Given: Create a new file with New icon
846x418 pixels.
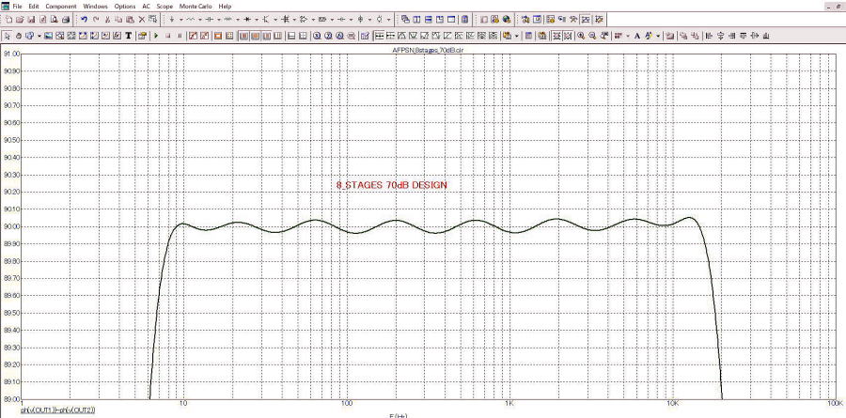Looking at the screenshot, I should point(8,20).
